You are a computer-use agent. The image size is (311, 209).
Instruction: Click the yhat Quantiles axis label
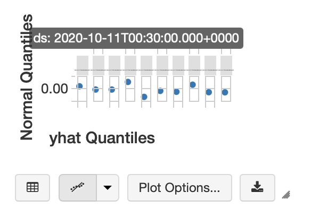pos(102,138)
